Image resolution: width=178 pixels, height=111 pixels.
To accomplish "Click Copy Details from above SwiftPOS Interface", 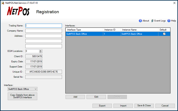I will (x=22, y=96).
